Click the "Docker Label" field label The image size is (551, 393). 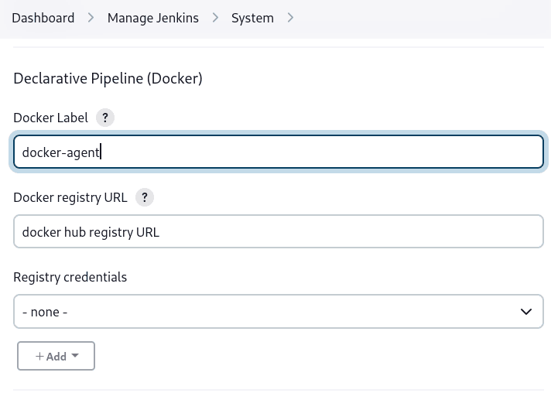(x=51, y=118)
